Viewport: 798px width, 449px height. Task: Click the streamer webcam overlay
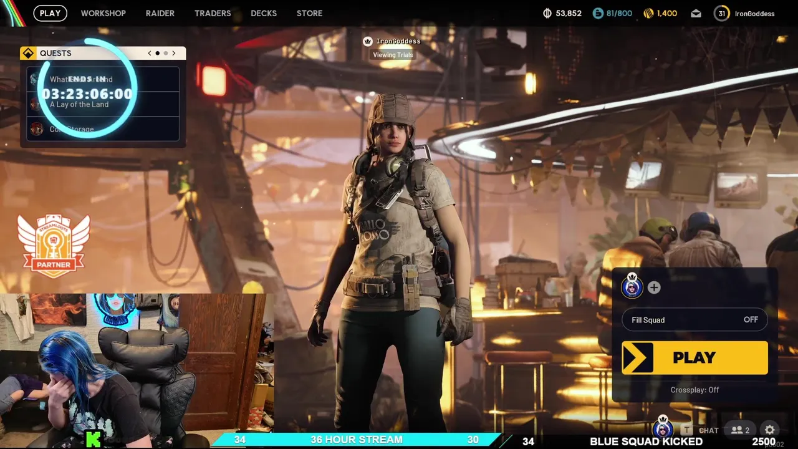(x=137, y=371)
